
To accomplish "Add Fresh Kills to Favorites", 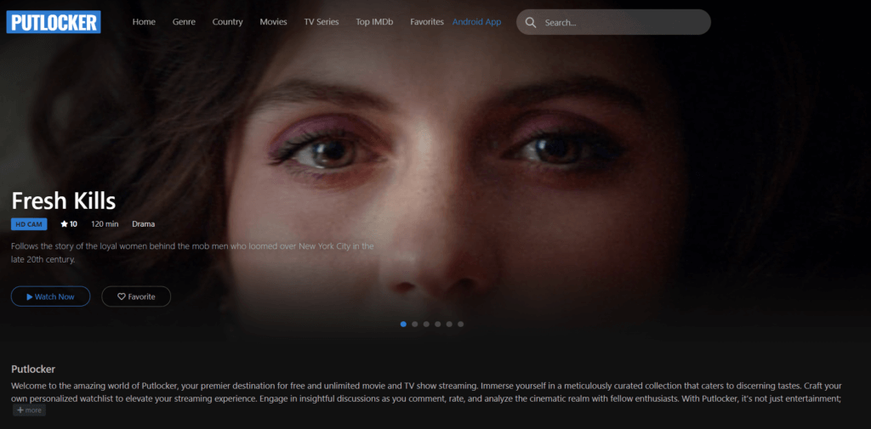I will (136, 296).
